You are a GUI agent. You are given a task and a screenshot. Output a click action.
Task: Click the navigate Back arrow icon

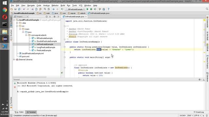click(54, 9)
